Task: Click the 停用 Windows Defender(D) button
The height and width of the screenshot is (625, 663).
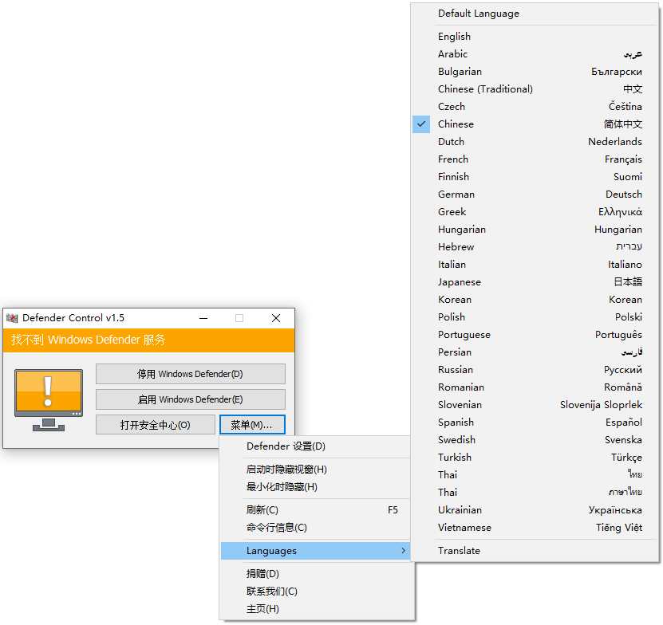Action: (x=190, y=374)
